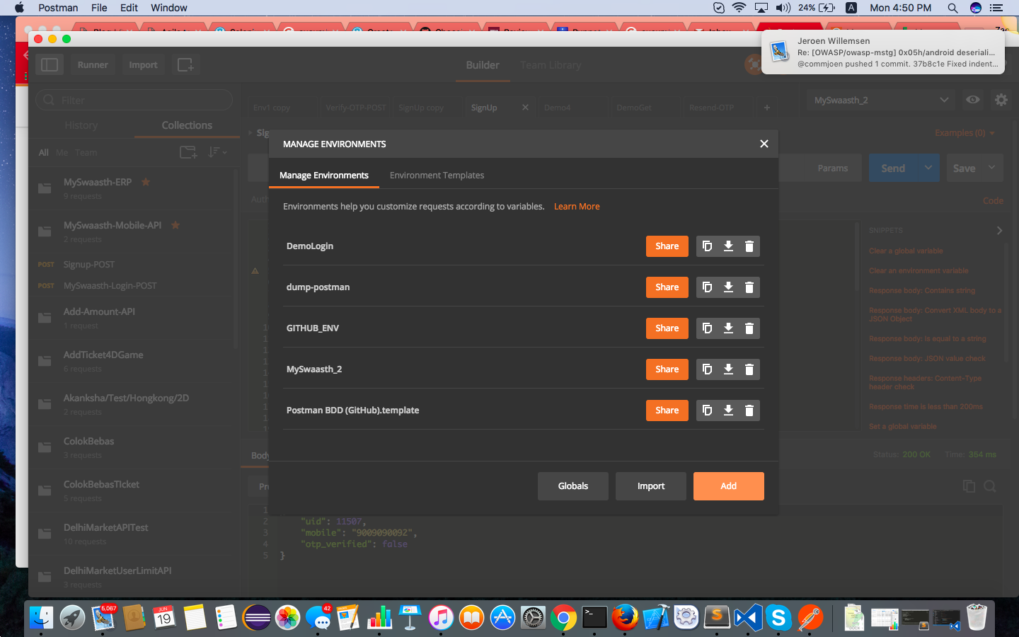This screenshot has height=637, width=1019.
Task: Open the Save button dropdown arrow
Action: (x=992, y=168)
